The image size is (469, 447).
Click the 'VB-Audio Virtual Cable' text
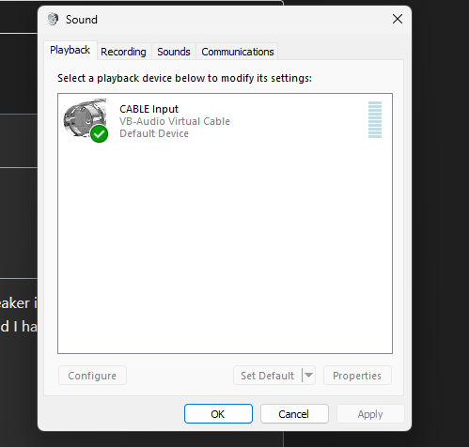tap(175, 121)
